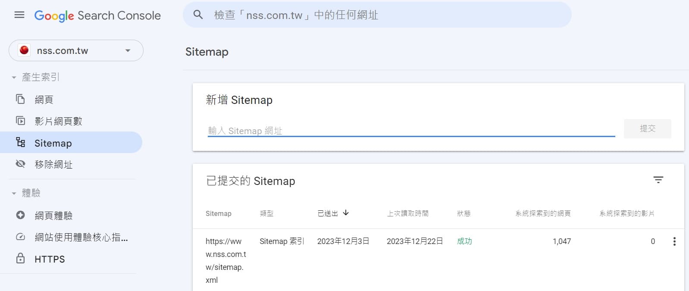This screenshot has height=291, width=689.
Task: Click the 0 discovered videos value
Action: tap(653, 241)
